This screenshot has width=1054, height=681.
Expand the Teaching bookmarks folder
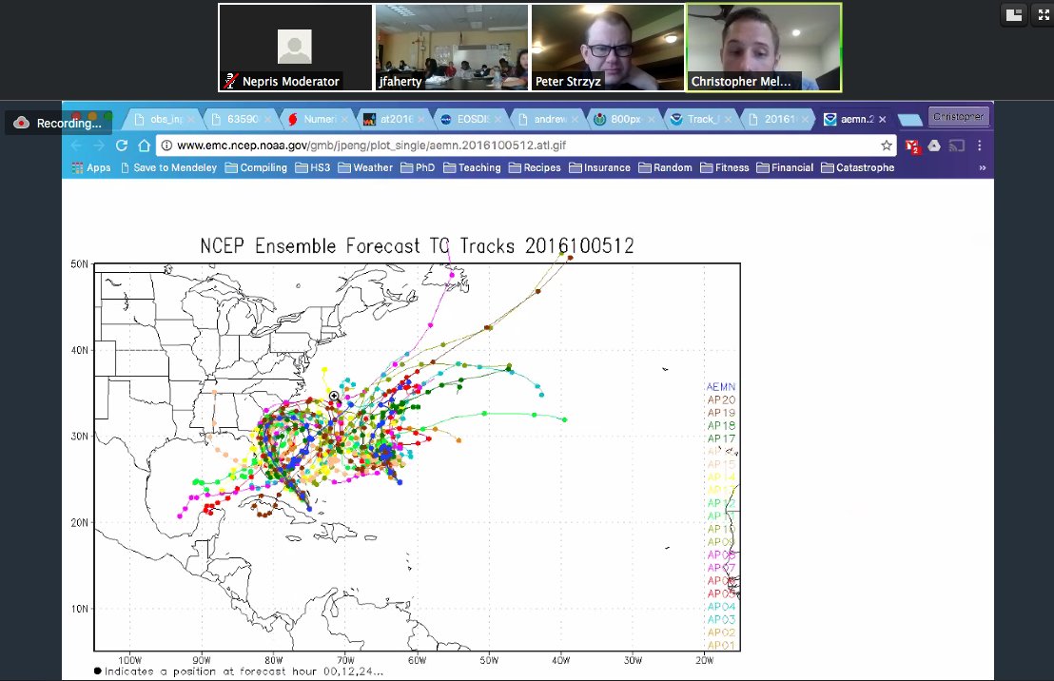472,167
